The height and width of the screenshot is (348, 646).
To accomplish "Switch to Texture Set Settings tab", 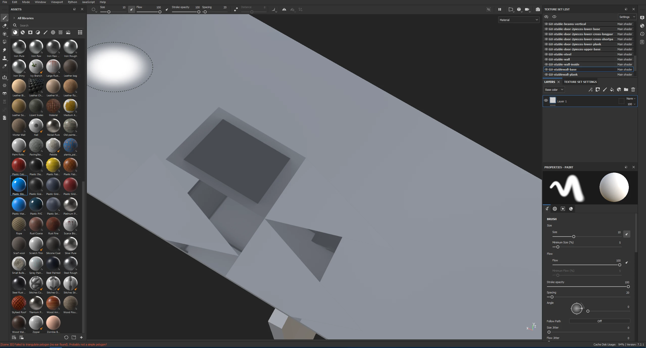I will coord(580,82).
